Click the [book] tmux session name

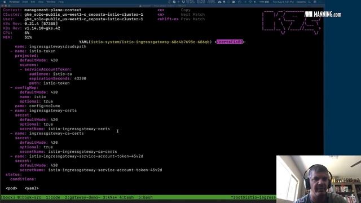[8, 197]
